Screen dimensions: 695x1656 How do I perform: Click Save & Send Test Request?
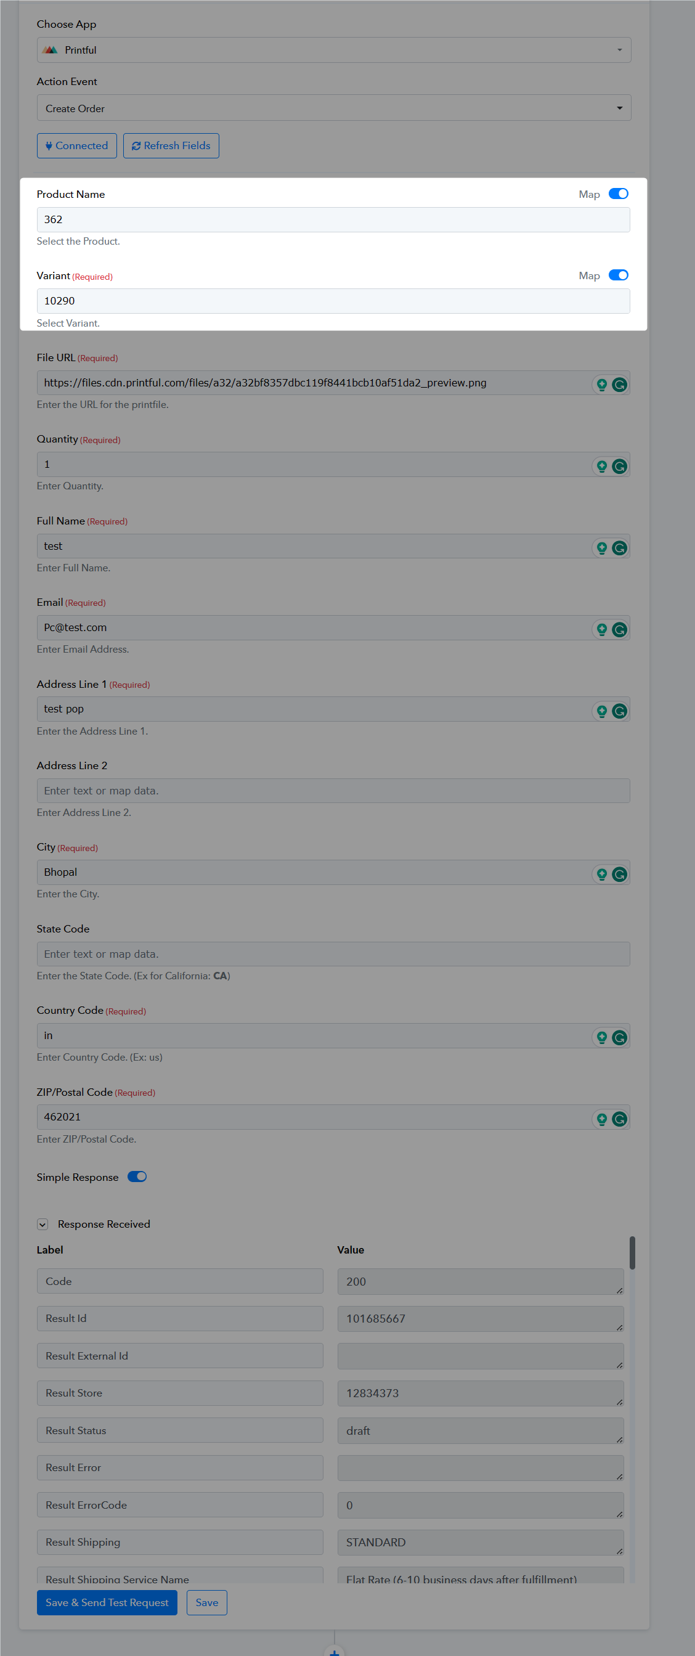(x=107, y=1602)
